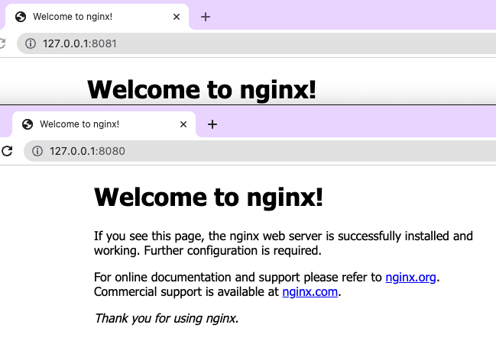
Task: Click the 'If you see this page' line
Action: pos(284,236)
